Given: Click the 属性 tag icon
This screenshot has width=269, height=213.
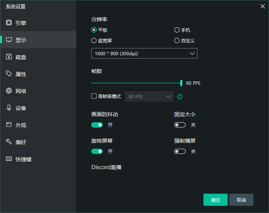Looking at the screenshot, I should point(9,74).
